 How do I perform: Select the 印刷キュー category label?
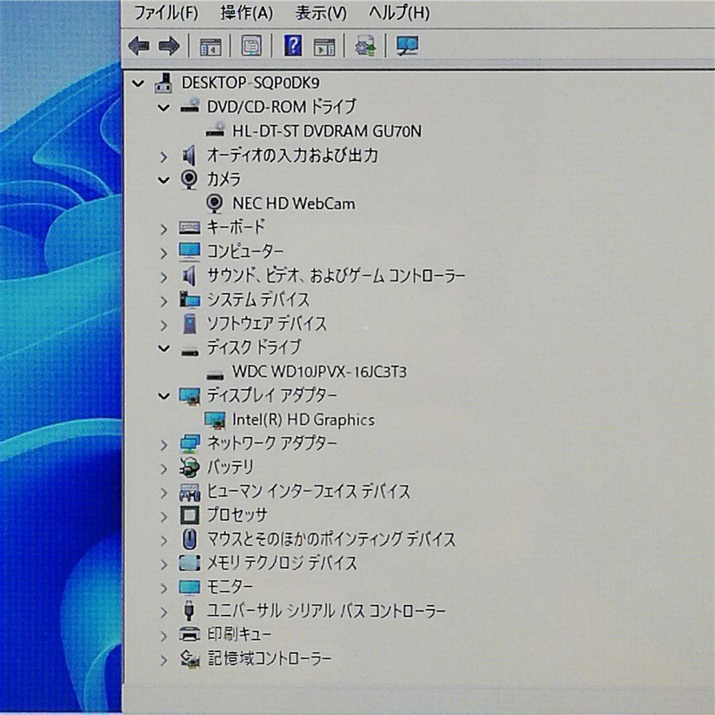pyautogui.click(x=239, y=634)
